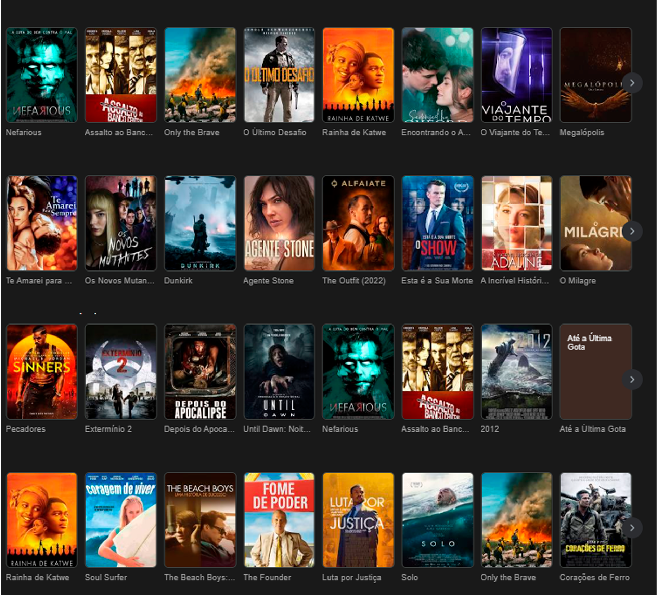The height and width of the screenshot is (595, 657).
Task: Click the 'Extermínio 2' title label
Action: [108, 429]
